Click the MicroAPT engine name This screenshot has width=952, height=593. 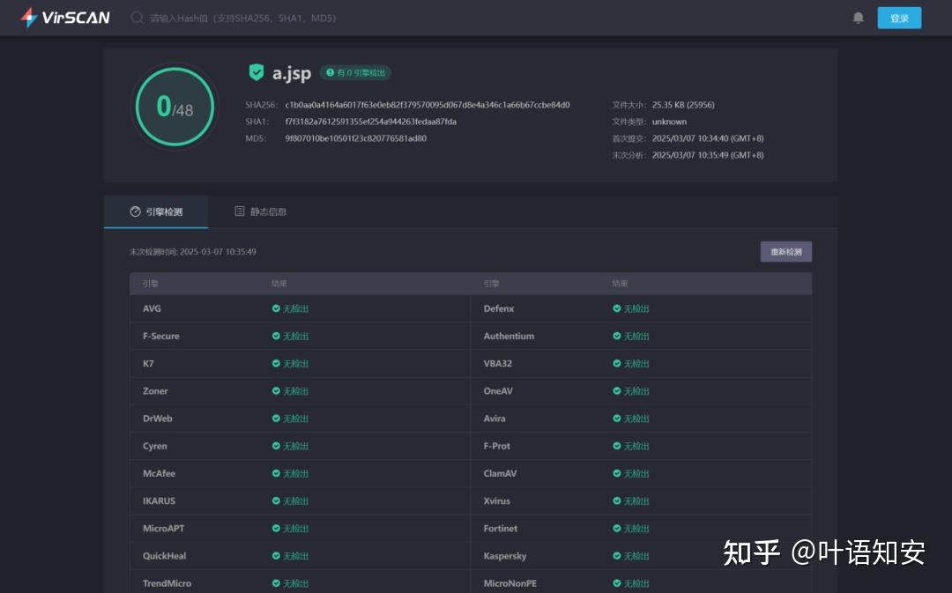163,528
